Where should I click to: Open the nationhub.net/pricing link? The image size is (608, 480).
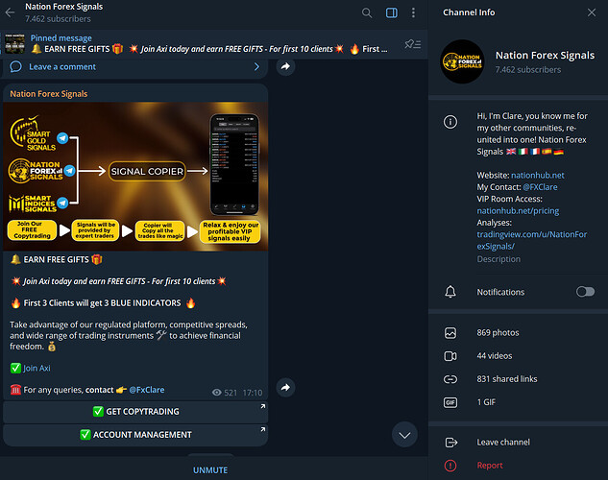tap(518, 211)
